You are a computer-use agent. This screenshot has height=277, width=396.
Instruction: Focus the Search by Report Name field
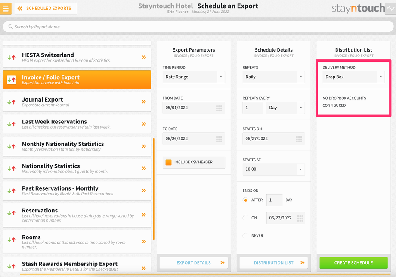[198, 27]
